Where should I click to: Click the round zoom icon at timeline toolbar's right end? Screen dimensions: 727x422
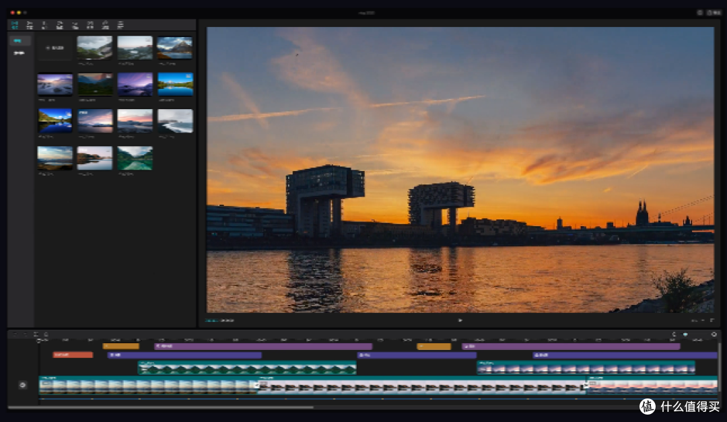pyautogui.click(x=714, y=335)
